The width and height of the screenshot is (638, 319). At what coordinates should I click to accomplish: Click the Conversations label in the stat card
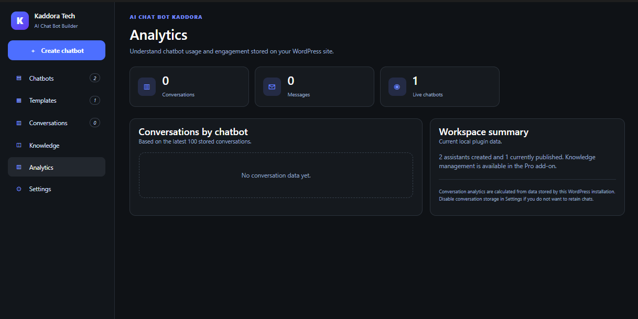[178, 95]
